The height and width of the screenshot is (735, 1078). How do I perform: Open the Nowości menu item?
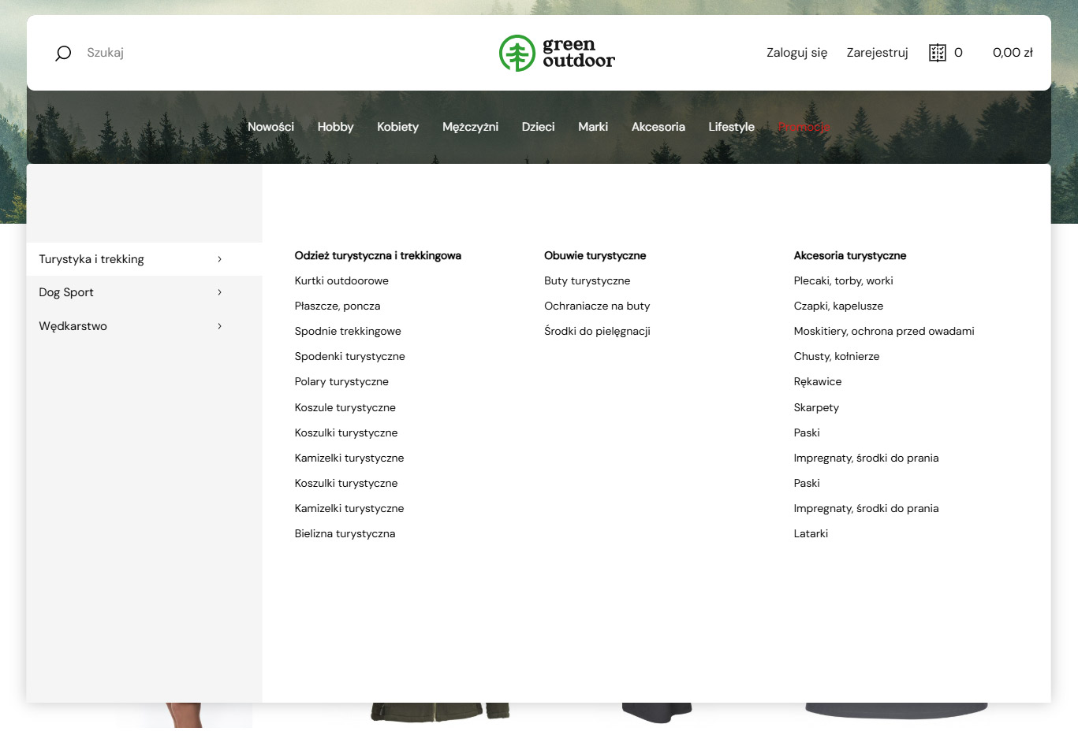click(x=270, y=127)
